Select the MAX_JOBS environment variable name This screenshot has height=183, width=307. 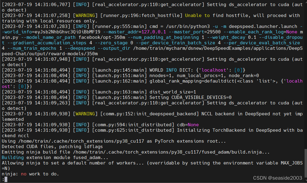click(x=292, y=163)
